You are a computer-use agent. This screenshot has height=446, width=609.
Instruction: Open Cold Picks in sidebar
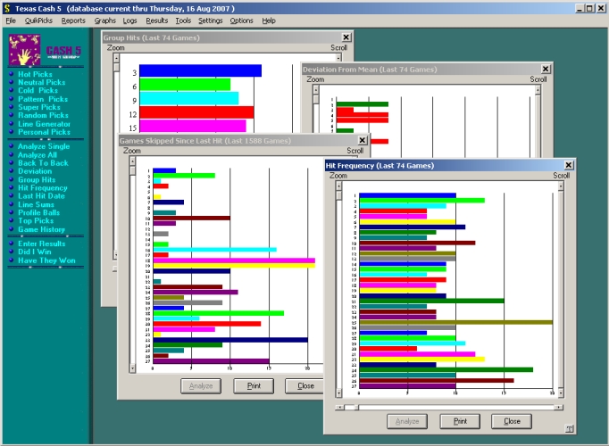point(38,90)
